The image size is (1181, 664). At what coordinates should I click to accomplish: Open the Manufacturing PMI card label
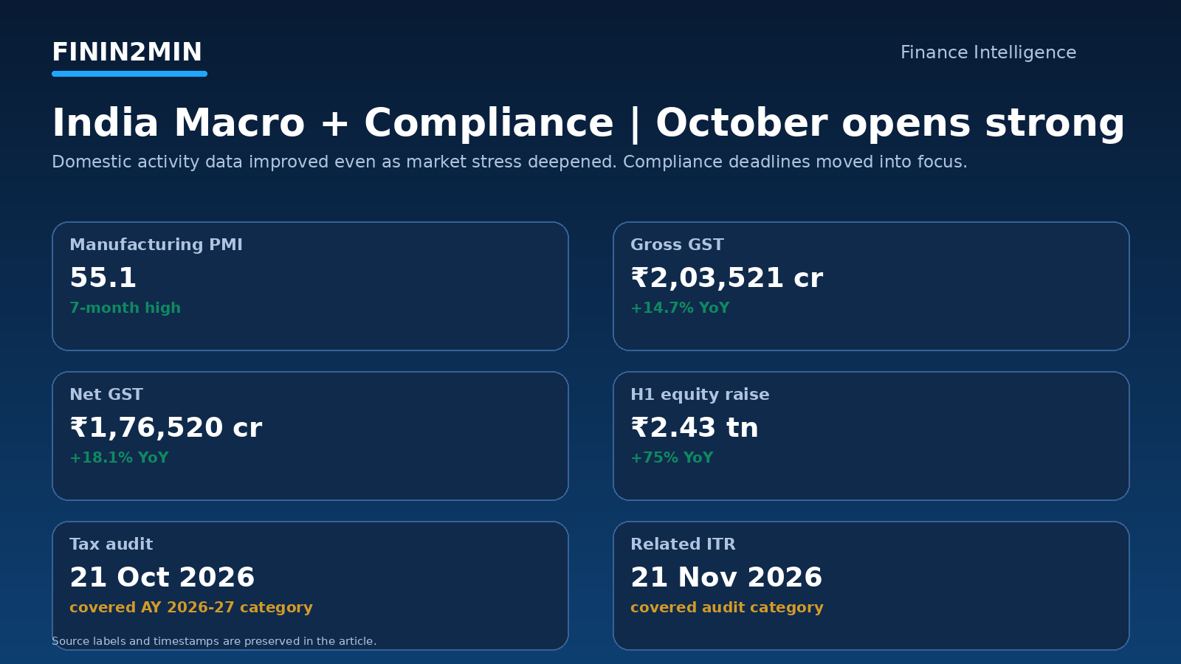156,245
